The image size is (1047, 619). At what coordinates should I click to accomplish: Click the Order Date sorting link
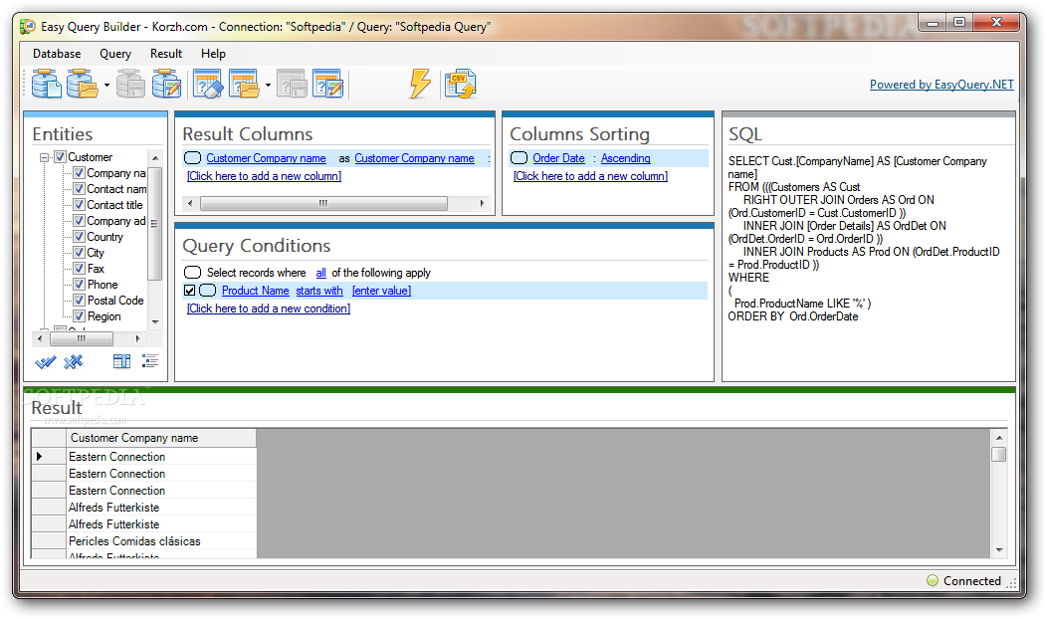(x=559, y=158)
